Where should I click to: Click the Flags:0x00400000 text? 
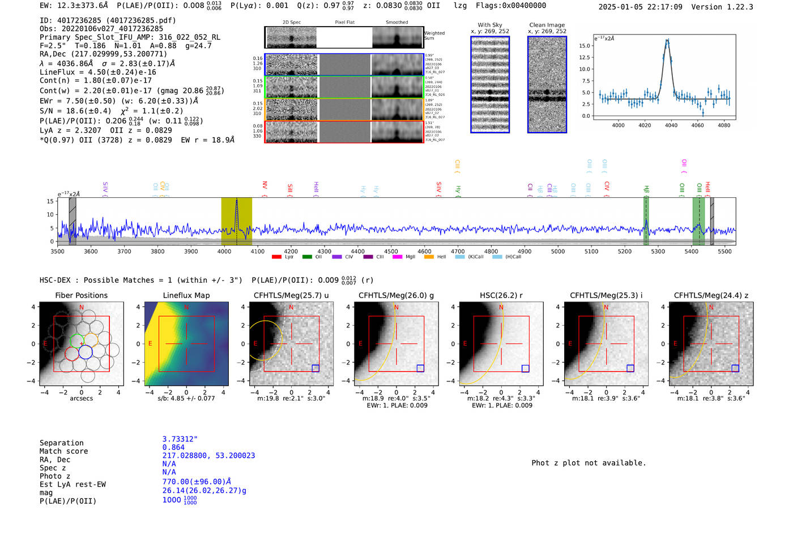point(511,6)
